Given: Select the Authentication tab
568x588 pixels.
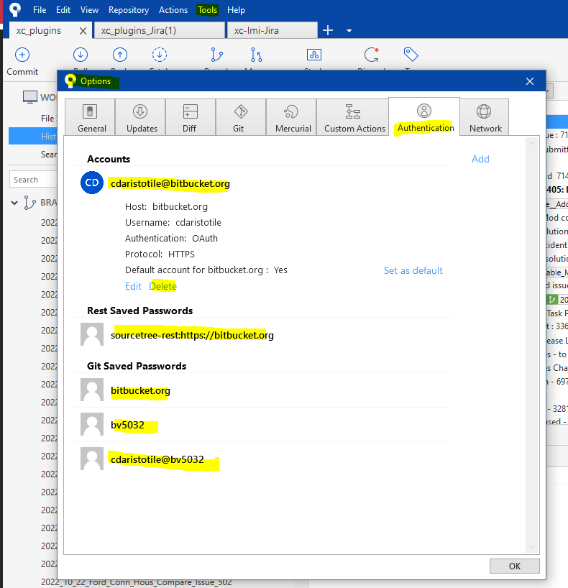Looking at the screenshot, I should (x=424, y=116).
